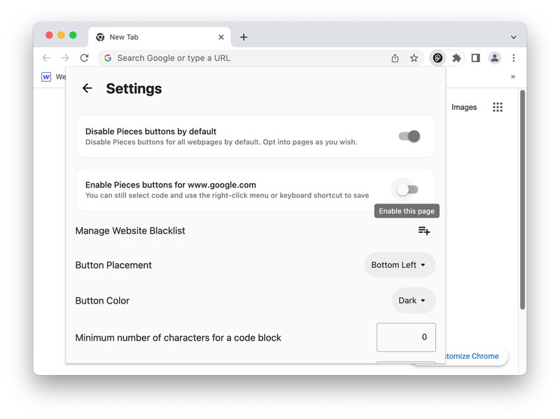Open the Google apps grid icon
The width and height of the screenshot is (560, 419).
click(497, 106)
